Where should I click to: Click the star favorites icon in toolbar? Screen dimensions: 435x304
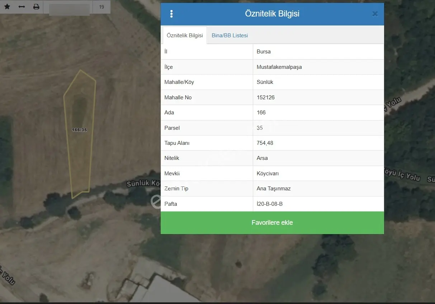(7, 7)
